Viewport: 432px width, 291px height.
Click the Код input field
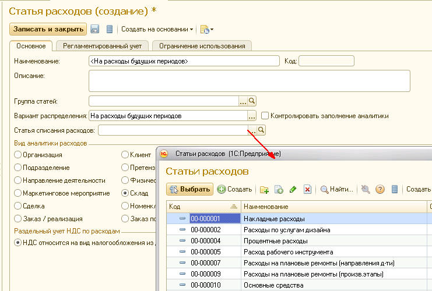point(326,61)
